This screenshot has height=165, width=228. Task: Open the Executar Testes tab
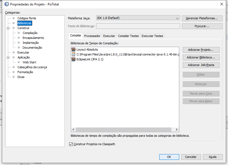coord(152,36)
